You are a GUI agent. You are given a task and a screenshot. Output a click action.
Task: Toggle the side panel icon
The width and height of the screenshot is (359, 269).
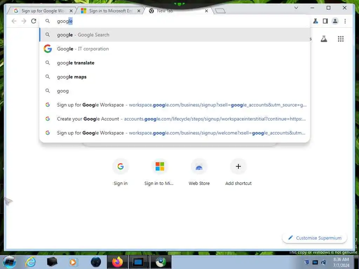pos(325,21)
